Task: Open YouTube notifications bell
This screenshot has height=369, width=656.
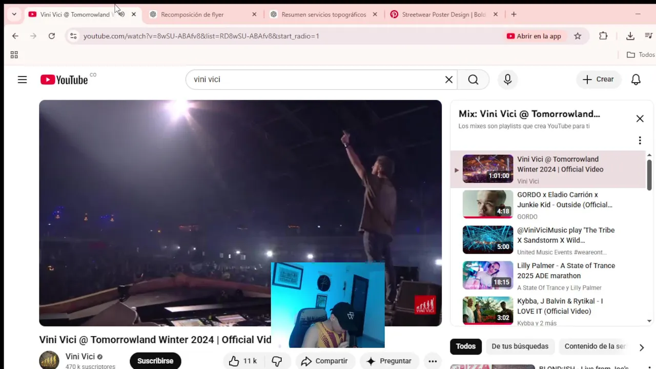Action: 636,79
